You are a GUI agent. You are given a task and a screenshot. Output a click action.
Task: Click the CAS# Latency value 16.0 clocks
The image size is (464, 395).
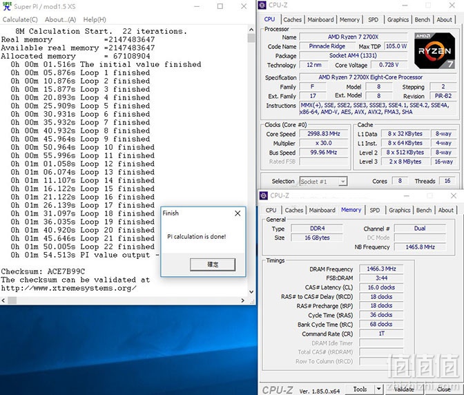pos(381,287)
